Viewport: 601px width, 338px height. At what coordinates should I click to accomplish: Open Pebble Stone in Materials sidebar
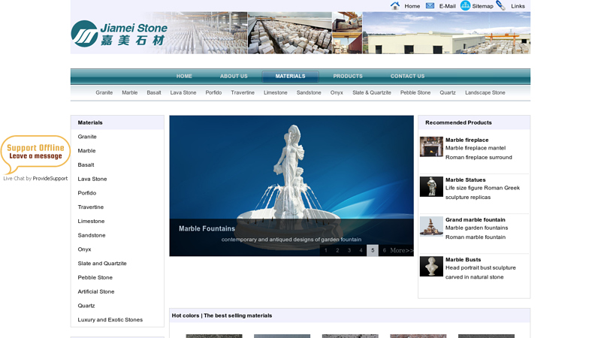click(x=95, y=278)
